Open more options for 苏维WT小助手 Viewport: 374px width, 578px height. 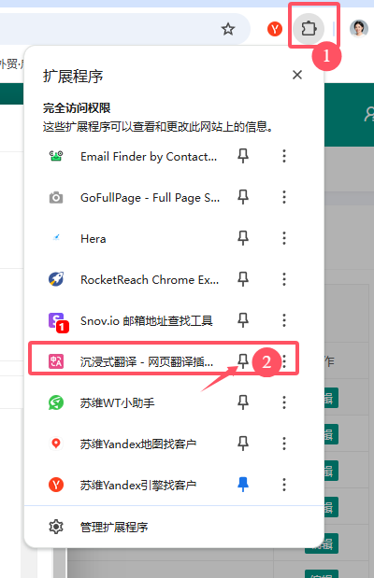click(x=284, y=402)
